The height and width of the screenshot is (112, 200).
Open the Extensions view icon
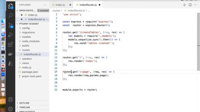[10, 44]
